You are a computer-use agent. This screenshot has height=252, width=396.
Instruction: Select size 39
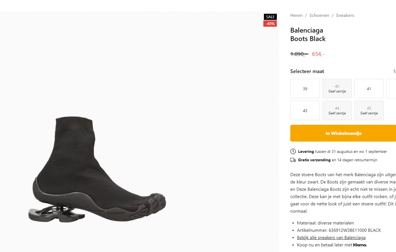[305, 89]
